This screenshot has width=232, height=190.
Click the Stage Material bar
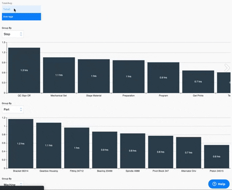(94, 76)
